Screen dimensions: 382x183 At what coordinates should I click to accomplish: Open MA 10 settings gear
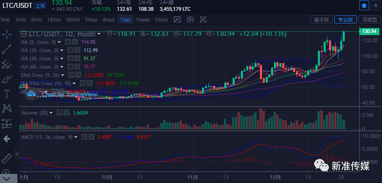click(70, 50)
